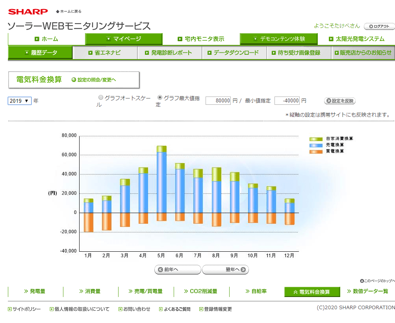
Task: Click the arrow icon on 太陽光発電システム
Action: coord(331,39)
